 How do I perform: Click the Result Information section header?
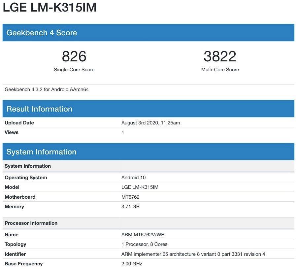click(39, 109)
